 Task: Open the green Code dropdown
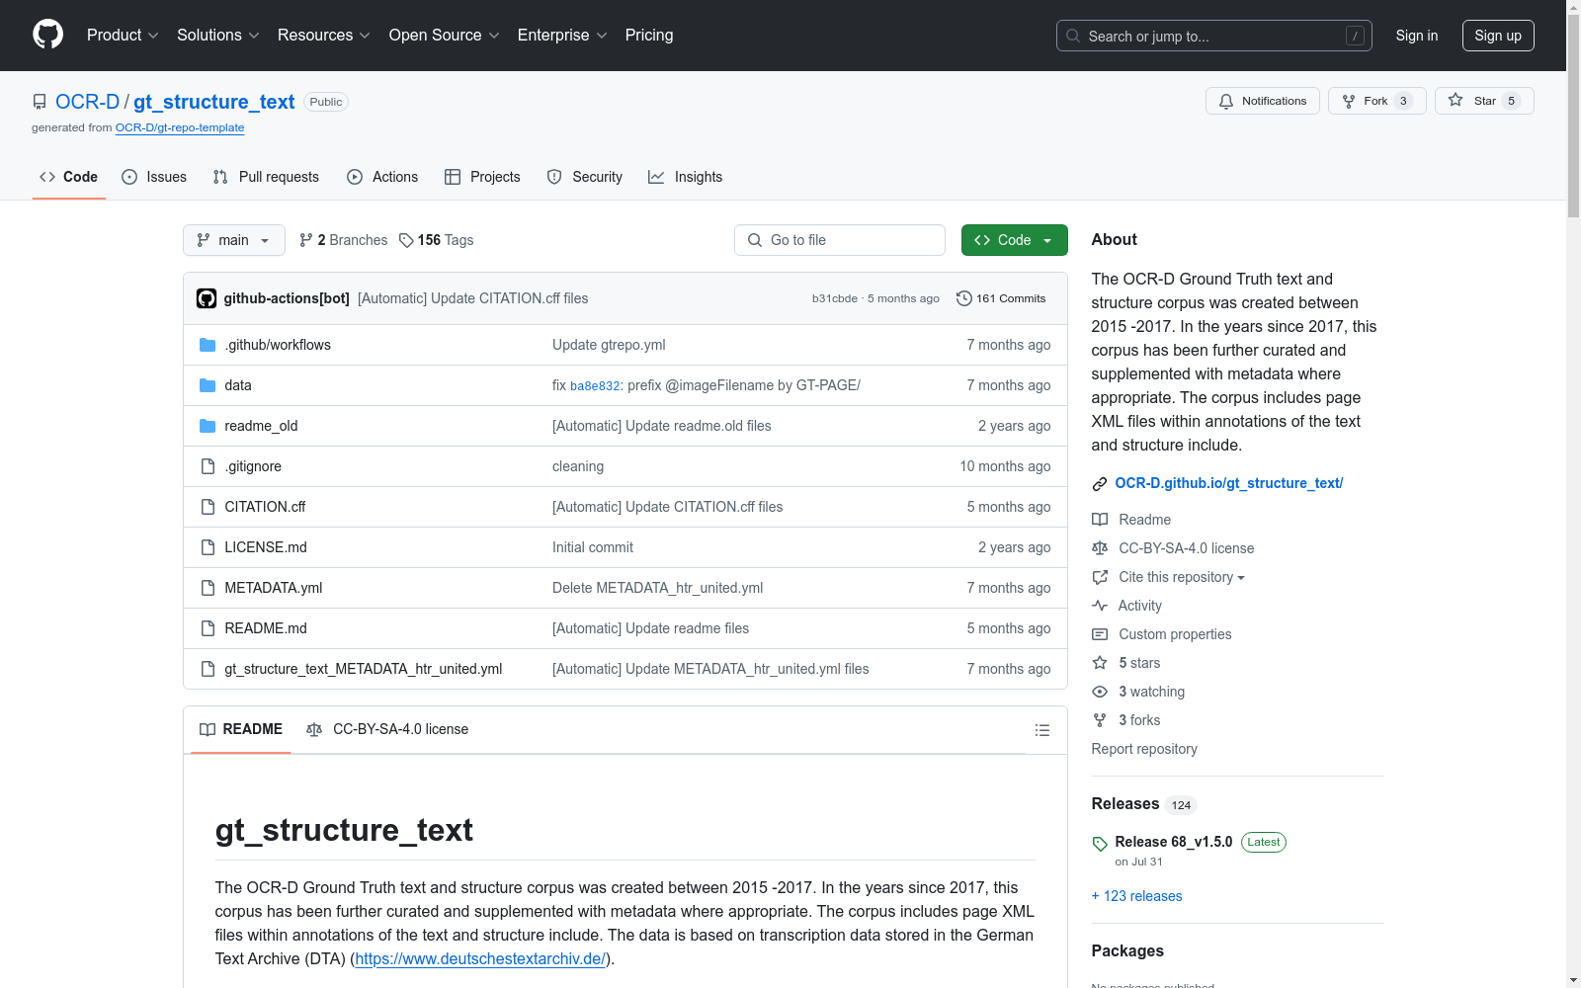1015,240
